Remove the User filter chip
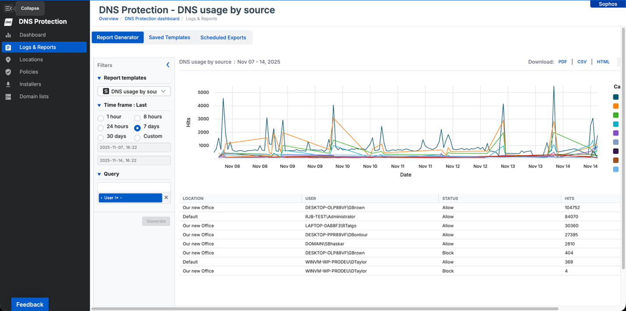This screenshot has height=311, width=626. pyautogui.click(x=166, y=198)
